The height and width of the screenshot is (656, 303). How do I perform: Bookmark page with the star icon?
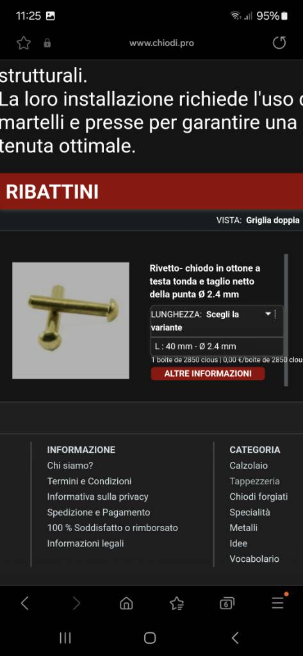24,43
